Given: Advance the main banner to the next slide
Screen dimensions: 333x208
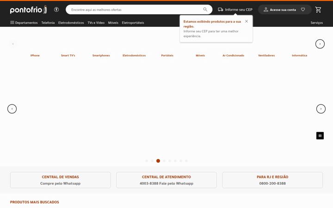Looking at the screenshot, I should click(321, 109).
